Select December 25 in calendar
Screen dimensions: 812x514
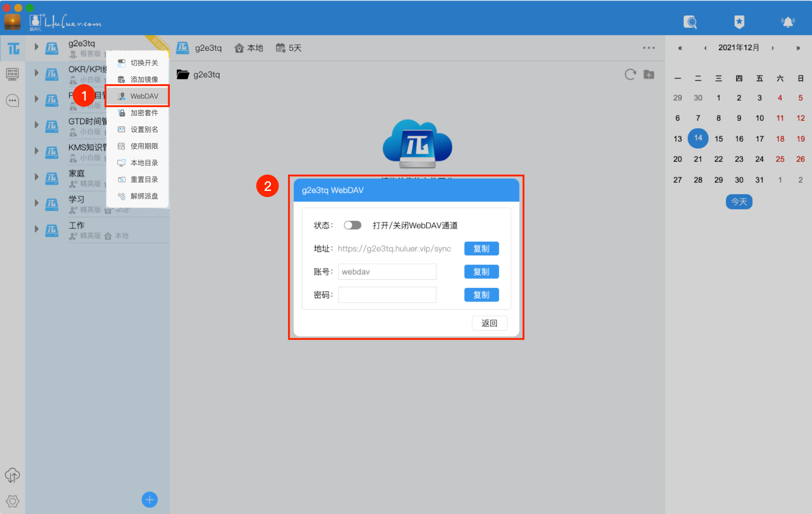780,159
